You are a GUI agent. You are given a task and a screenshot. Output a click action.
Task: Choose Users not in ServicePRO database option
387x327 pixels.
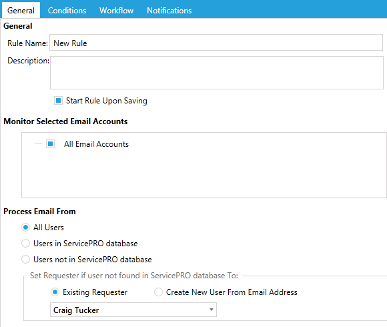(25, 260)
